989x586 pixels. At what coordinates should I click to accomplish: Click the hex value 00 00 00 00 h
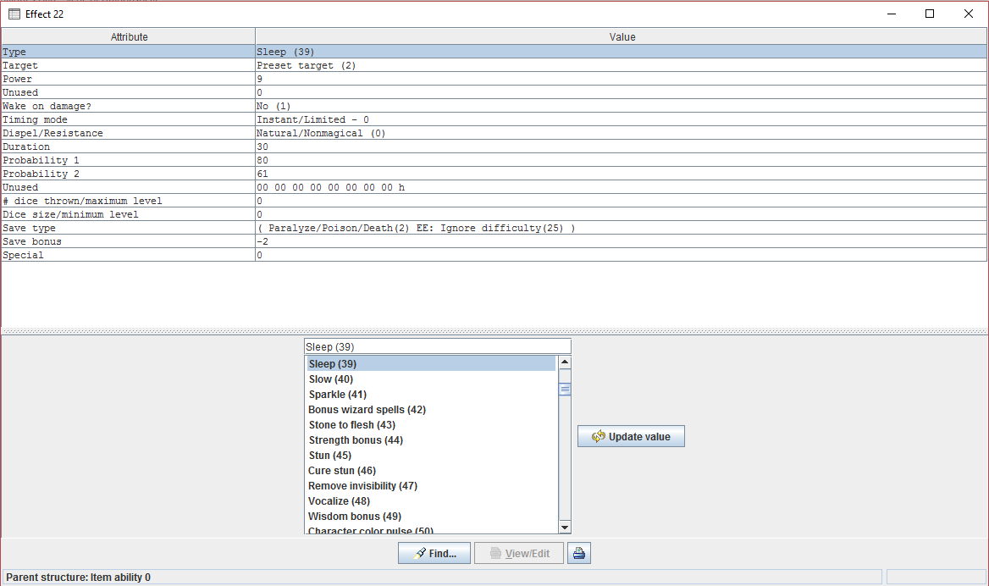(x=622, y=187)
